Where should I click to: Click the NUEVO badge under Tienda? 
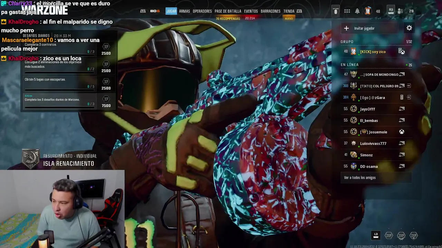[x=289, y=19]
